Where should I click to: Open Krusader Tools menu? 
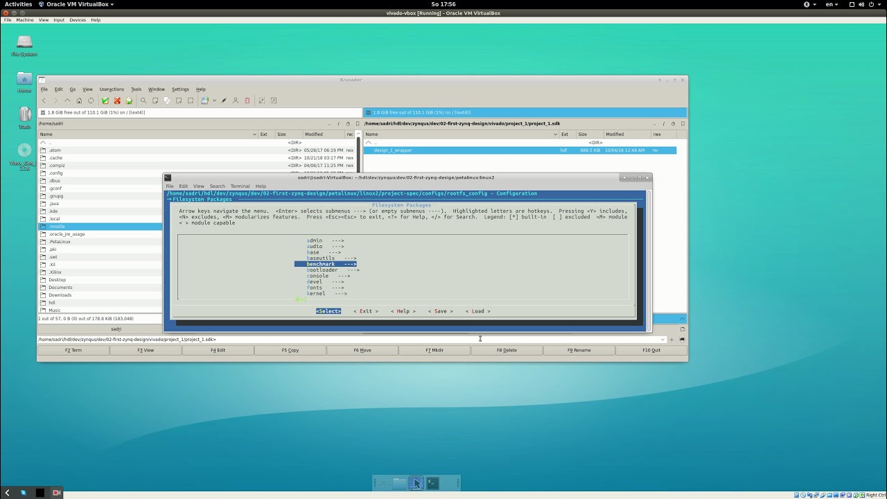(136, 89)
